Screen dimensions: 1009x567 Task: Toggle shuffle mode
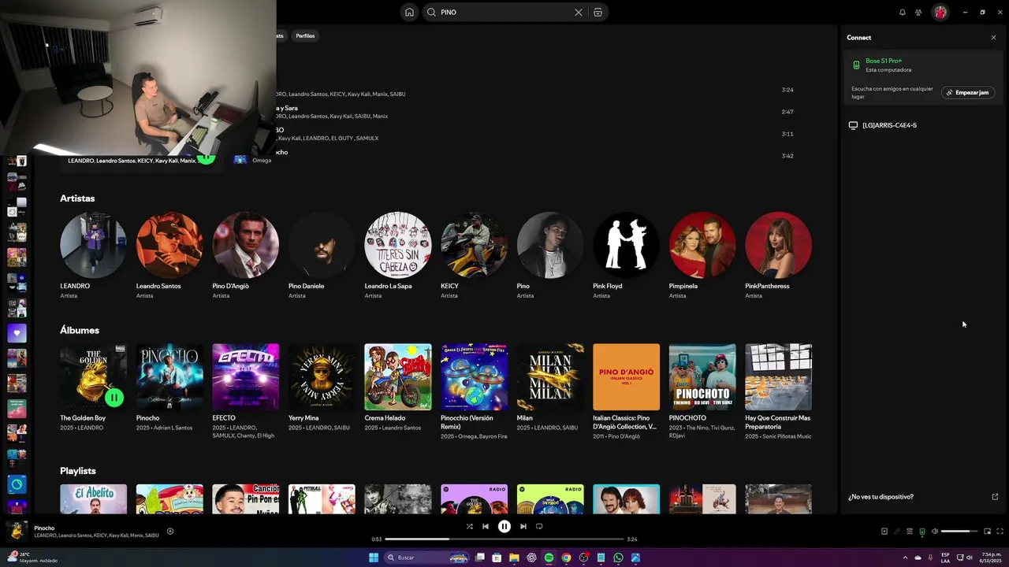(469, 526)
